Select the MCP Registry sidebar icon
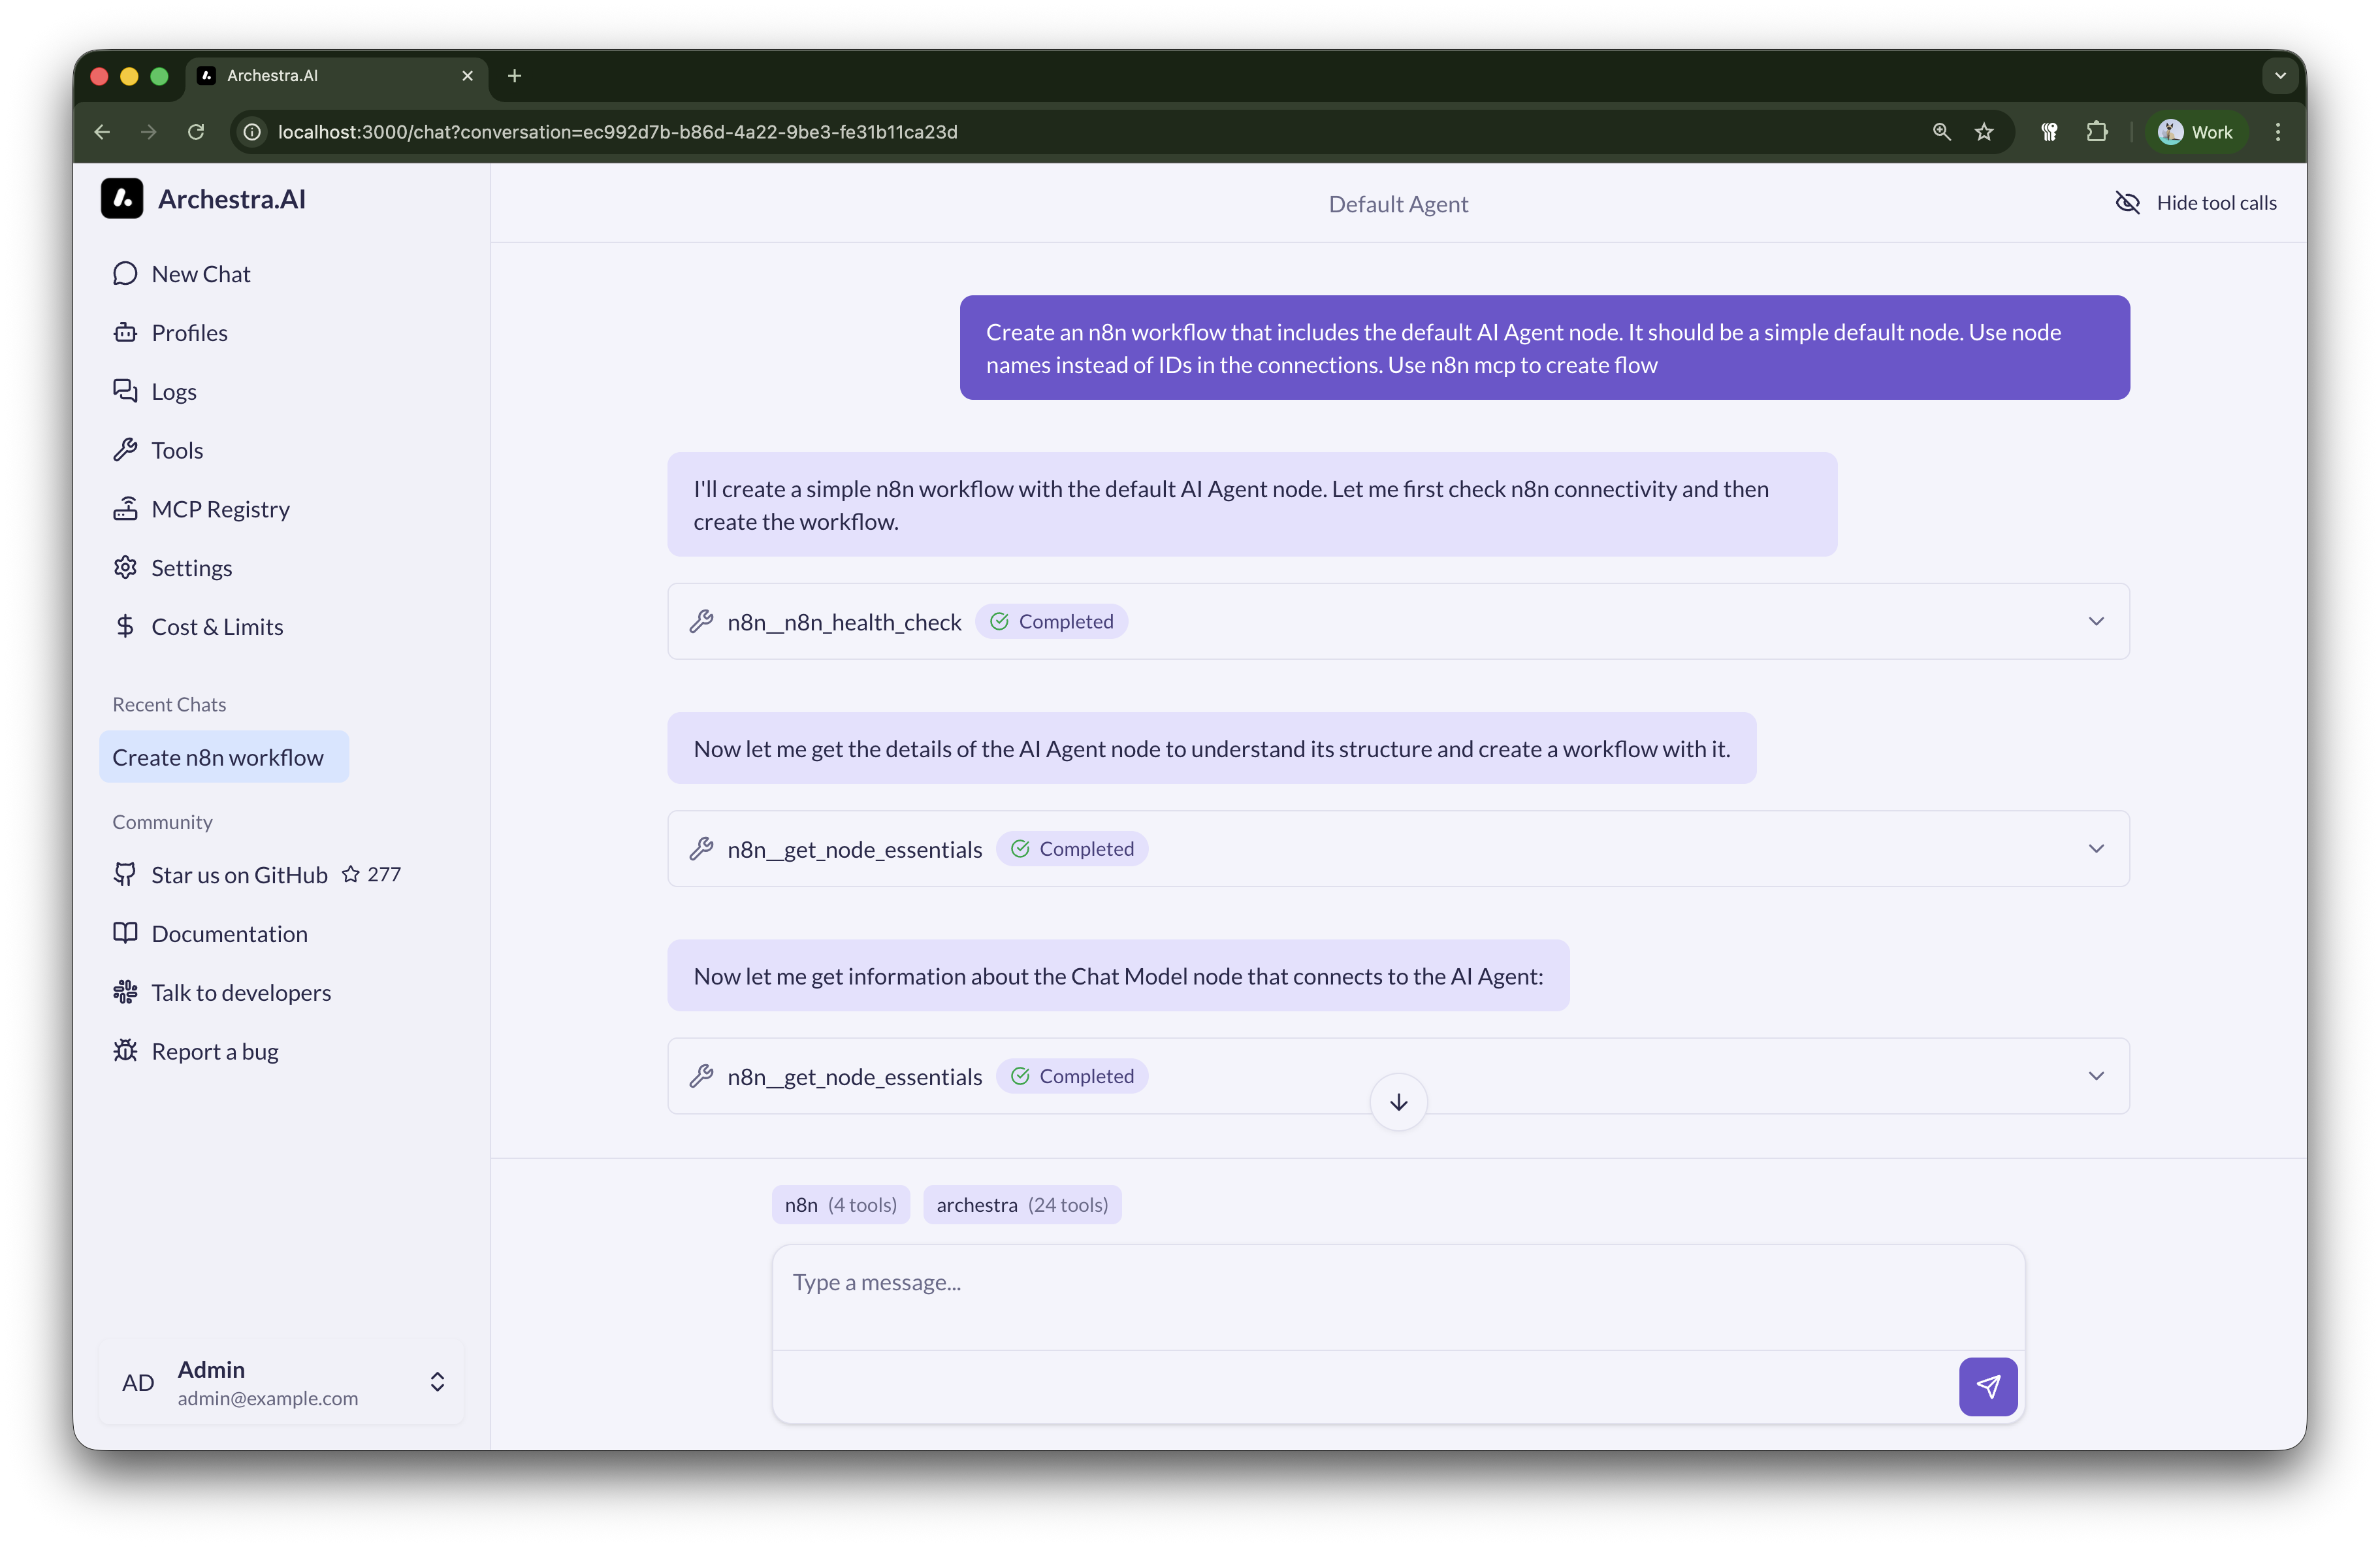Screen dimensions: 2380x1547 tap(126, 508)
